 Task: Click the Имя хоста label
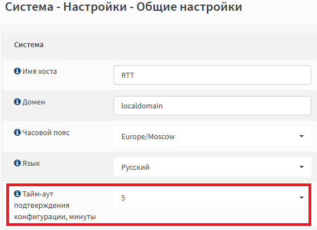40,72
